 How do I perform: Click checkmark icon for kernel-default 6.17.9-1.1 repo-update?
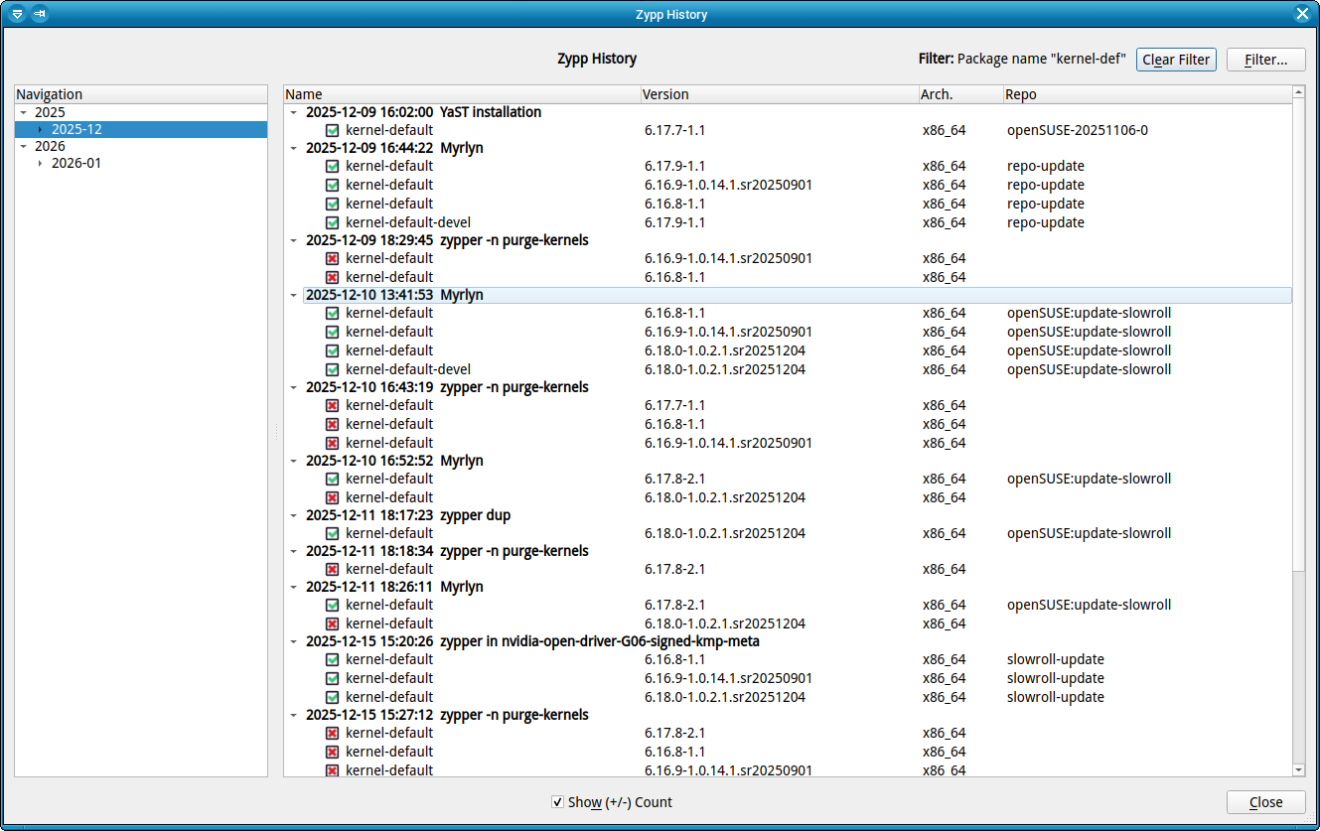pyautogui.click(x=332, y=166)
